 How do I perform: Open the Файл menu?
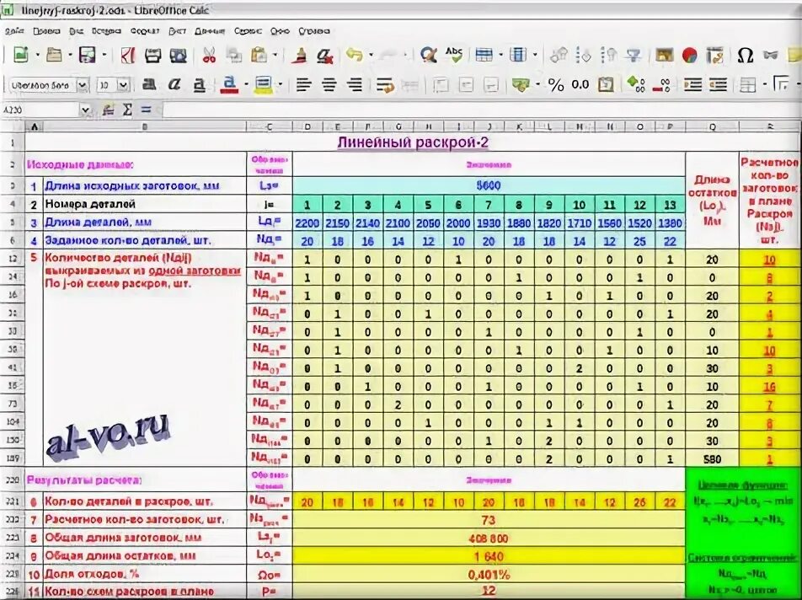14,31
